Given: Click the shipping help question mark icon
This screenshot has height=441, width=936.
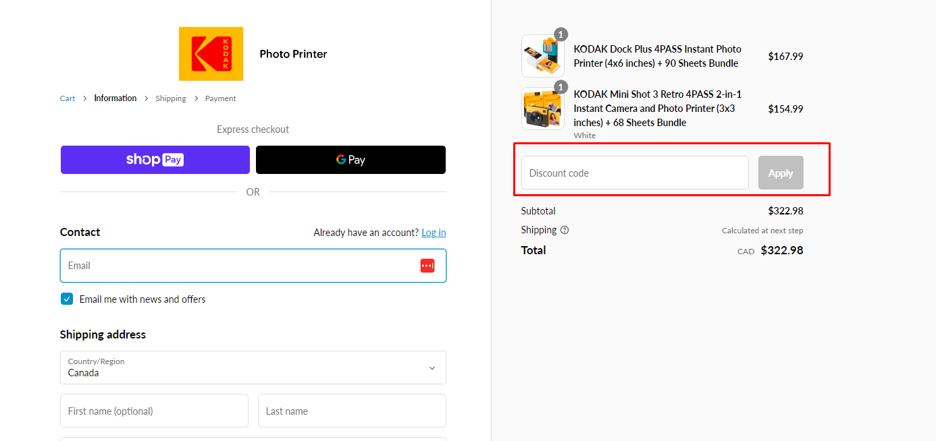Looking at the screenshot, I should [x=565, y=230].
